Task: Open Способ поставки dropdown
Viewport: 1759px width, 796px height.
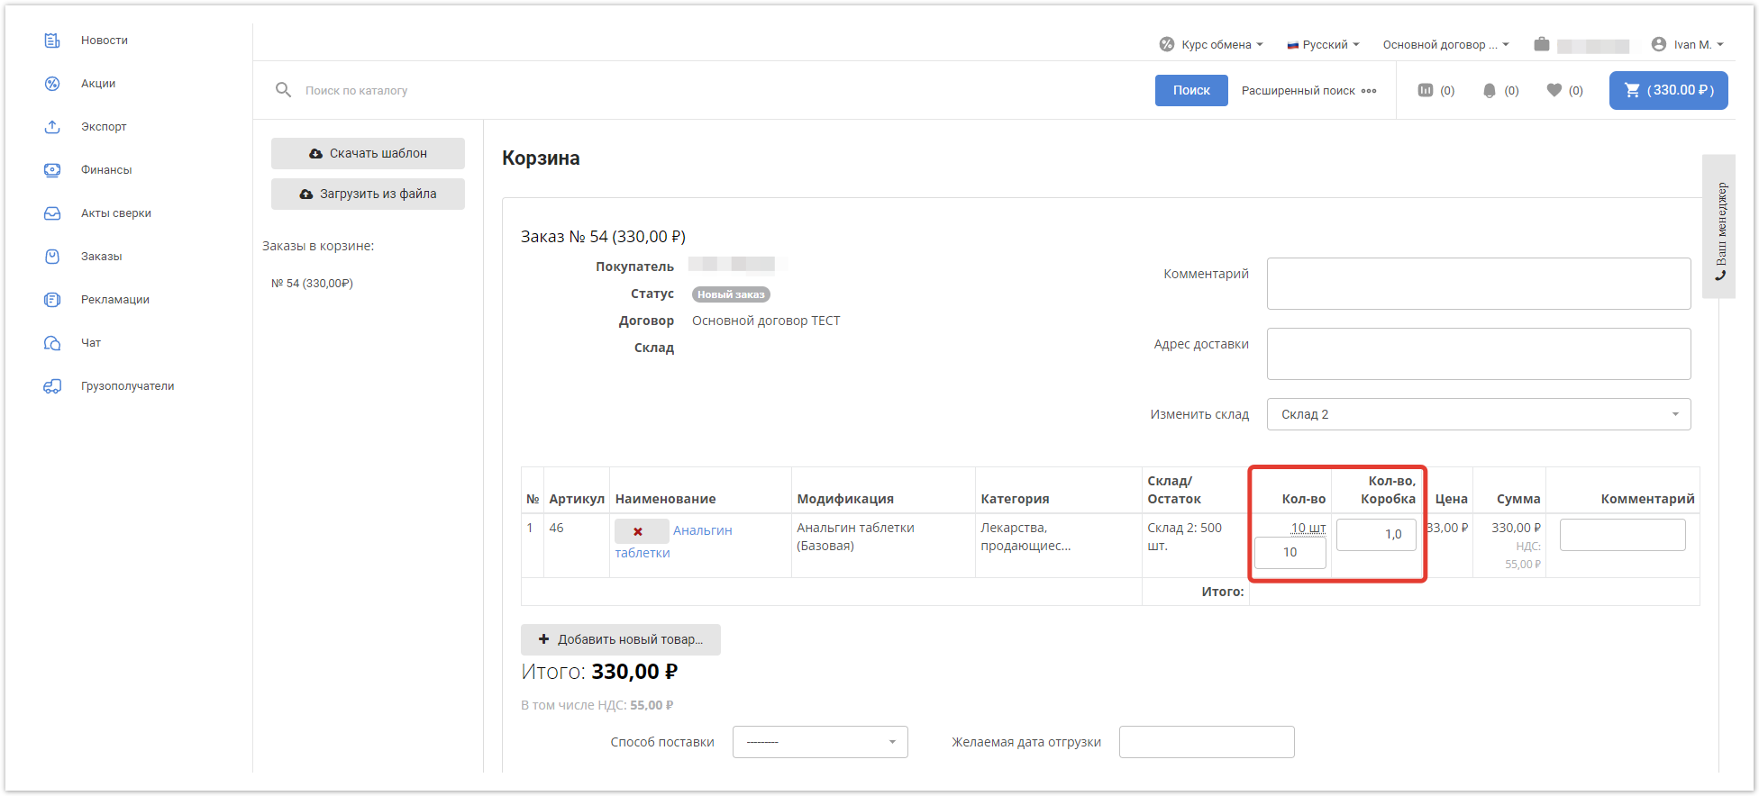Action: [x=819, y=742]
